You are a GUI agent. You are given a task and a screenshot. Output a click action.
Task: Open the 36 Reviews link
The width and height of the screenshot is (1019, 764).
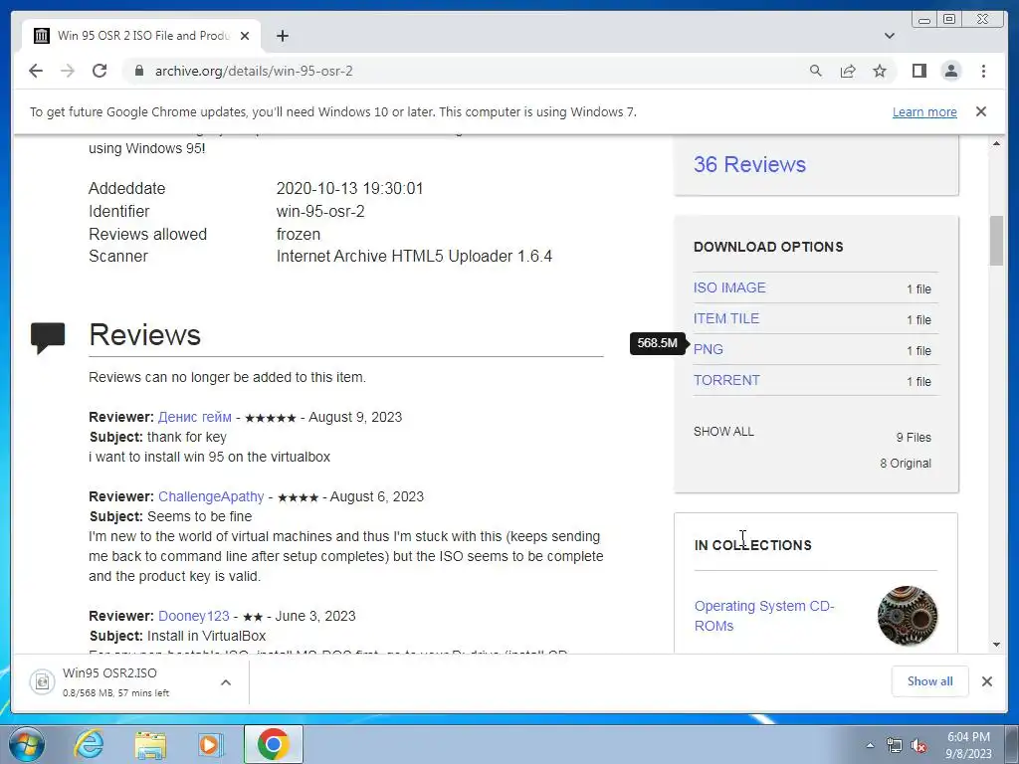[749, 164]
